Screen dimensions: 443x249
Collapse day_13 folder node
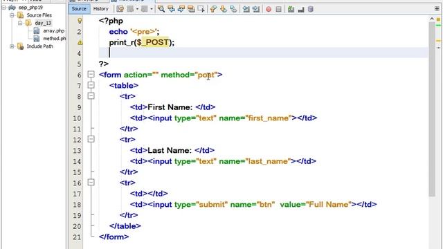tap(20, 23)
